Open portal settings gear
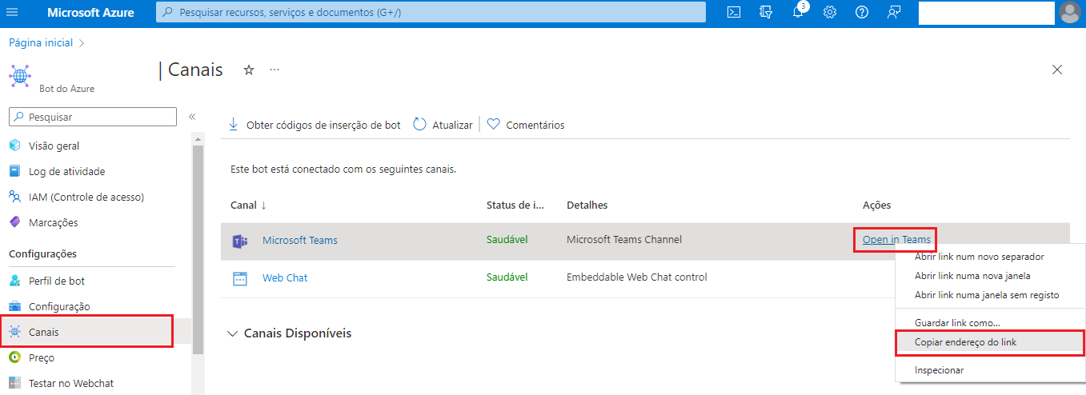This screenshot has width=1086, height=395. coord(830,12)
